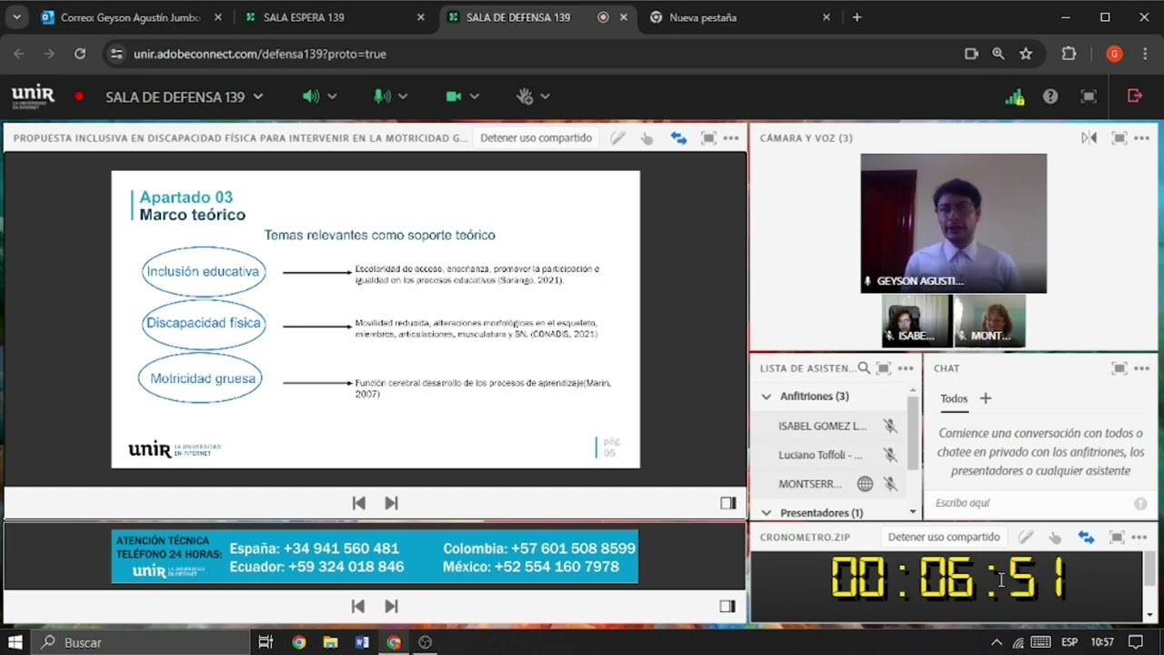Stop sharing the Cronometro pod
The width and height of the screenshot is (1164, 655).
click(944, 538)
